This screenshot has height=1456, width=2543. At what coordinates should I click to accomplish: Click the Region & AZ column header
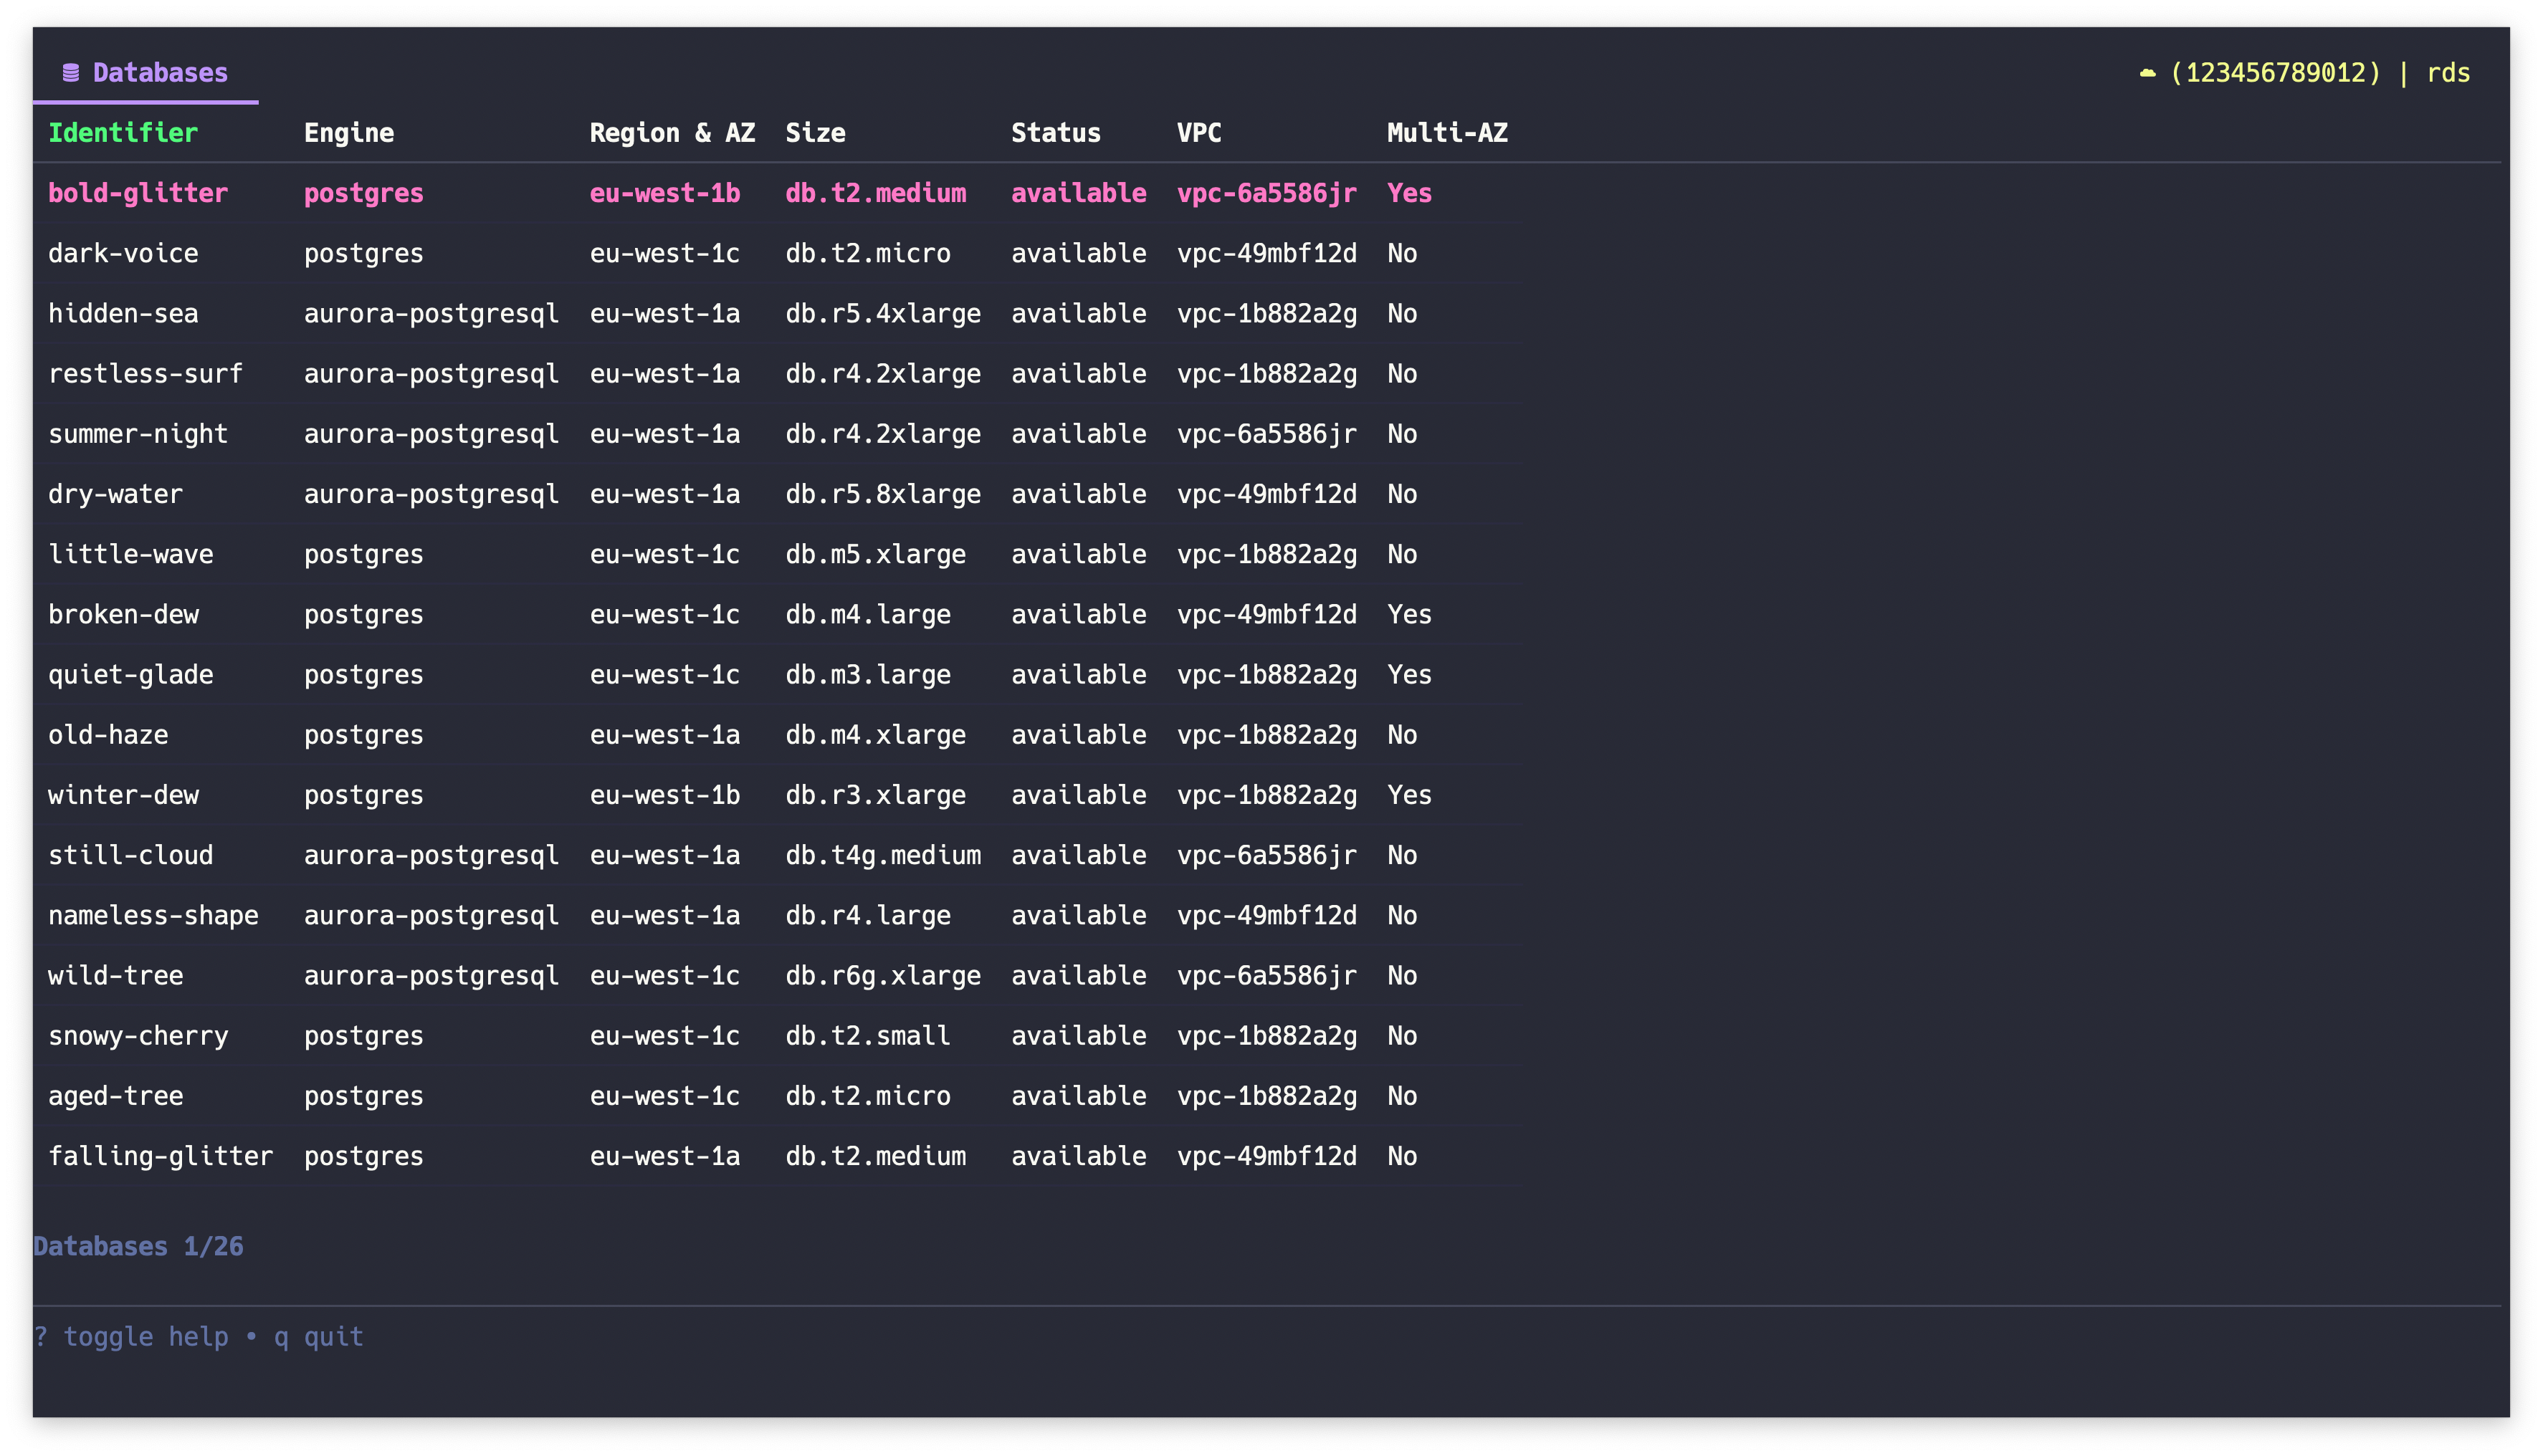(x=672, y=133)
